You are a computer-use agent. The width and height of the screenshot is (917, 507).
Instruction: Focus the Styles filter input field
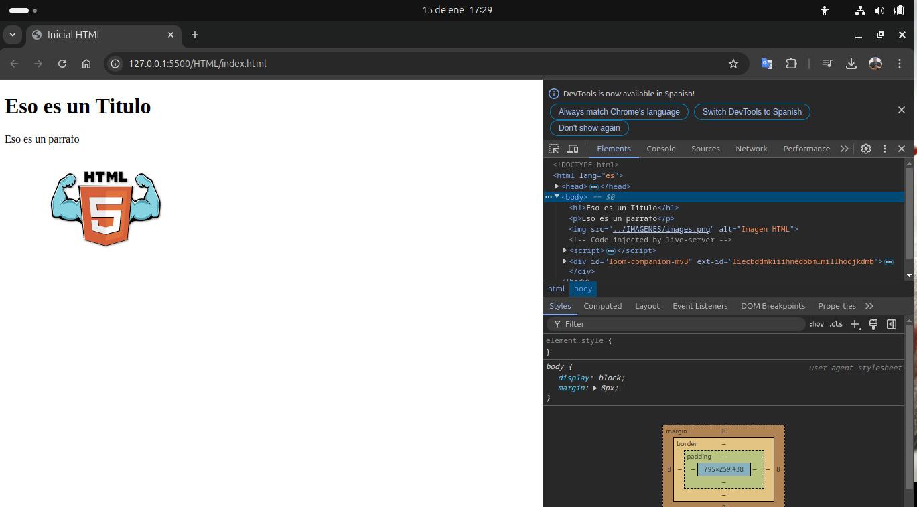[677, 324]
